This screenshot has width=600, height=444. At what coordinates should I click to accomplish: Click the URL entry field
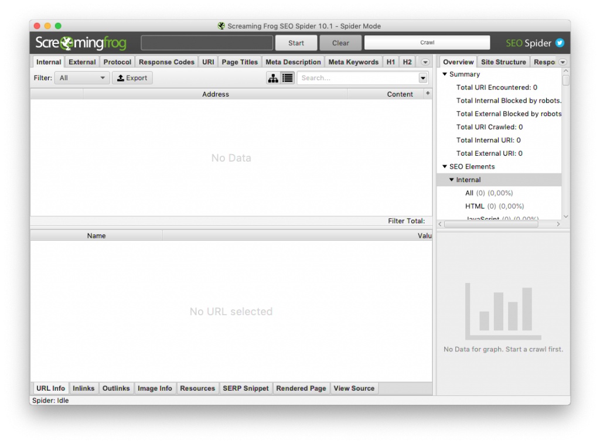[x=207, y=43]
